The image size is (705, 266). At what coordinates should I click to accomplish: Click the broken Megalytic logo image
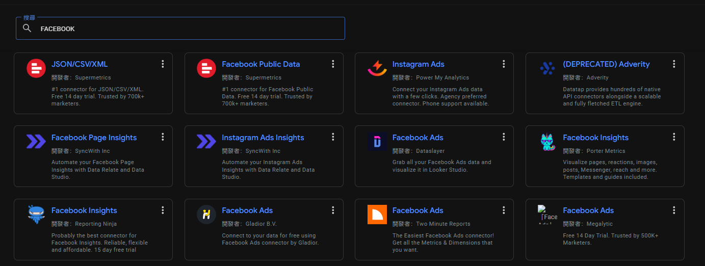(547, 214)
